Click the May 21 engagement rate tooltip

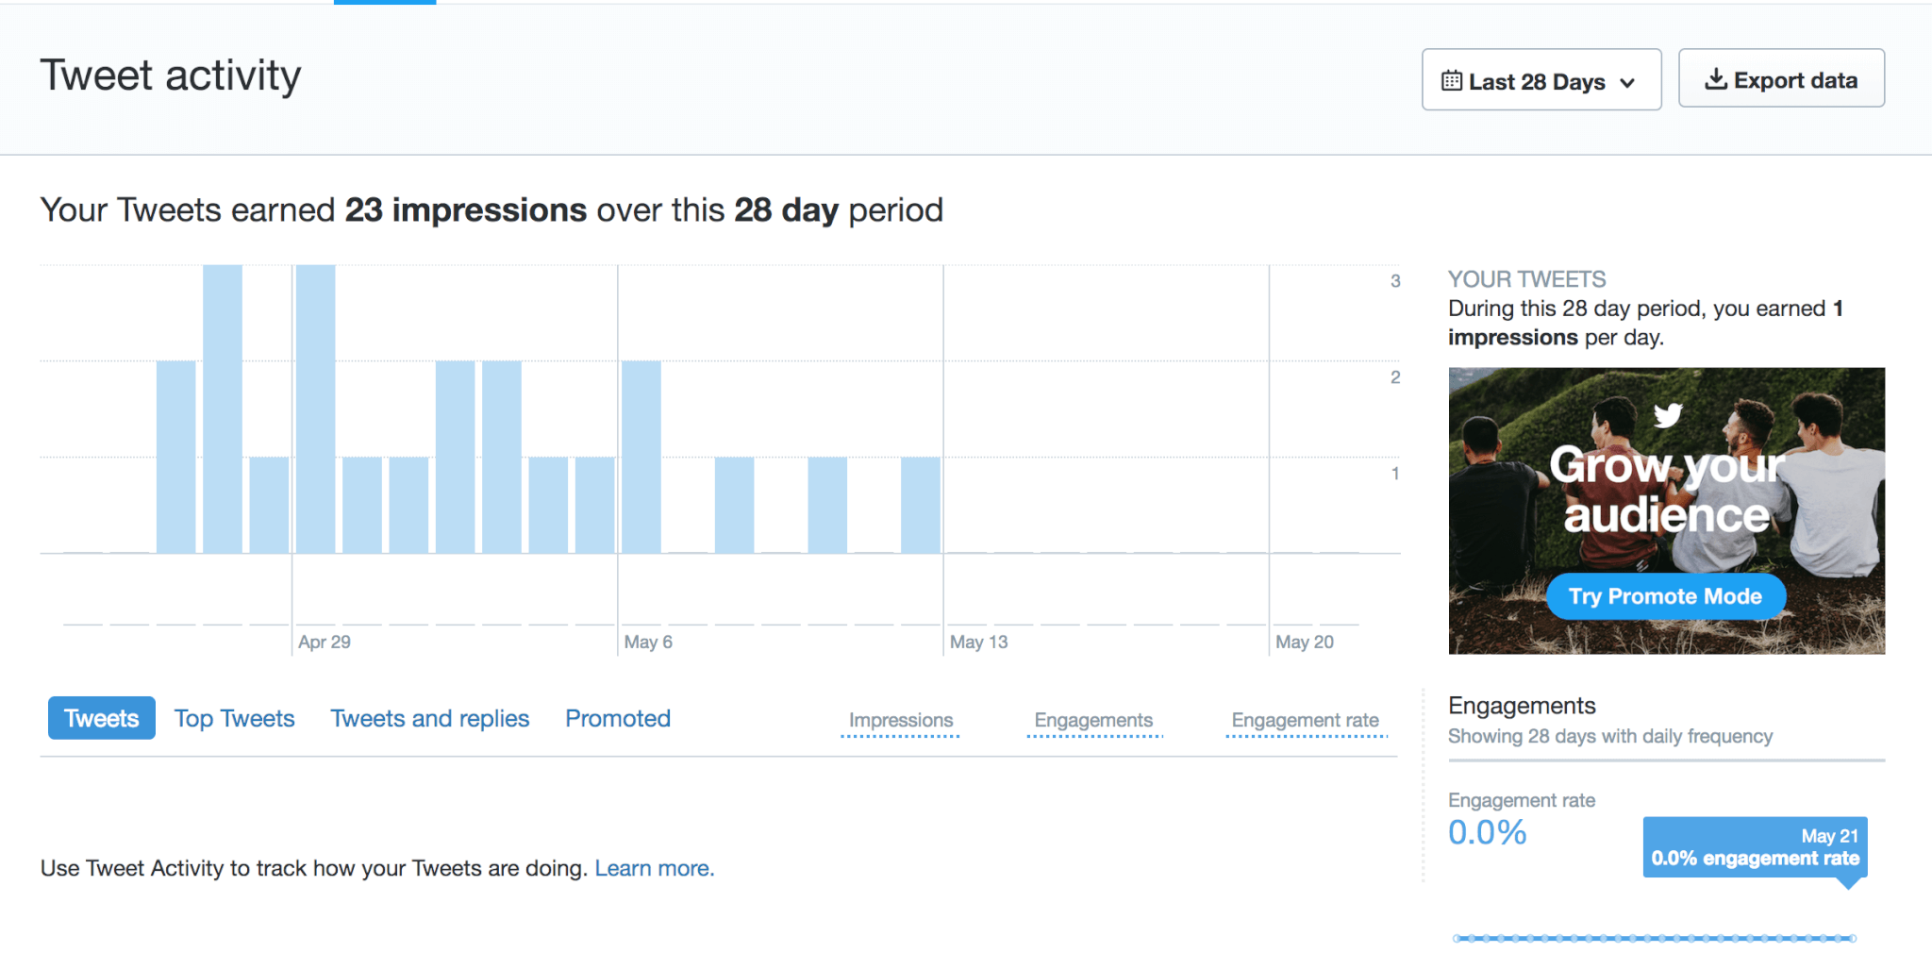pos(1754,846)
